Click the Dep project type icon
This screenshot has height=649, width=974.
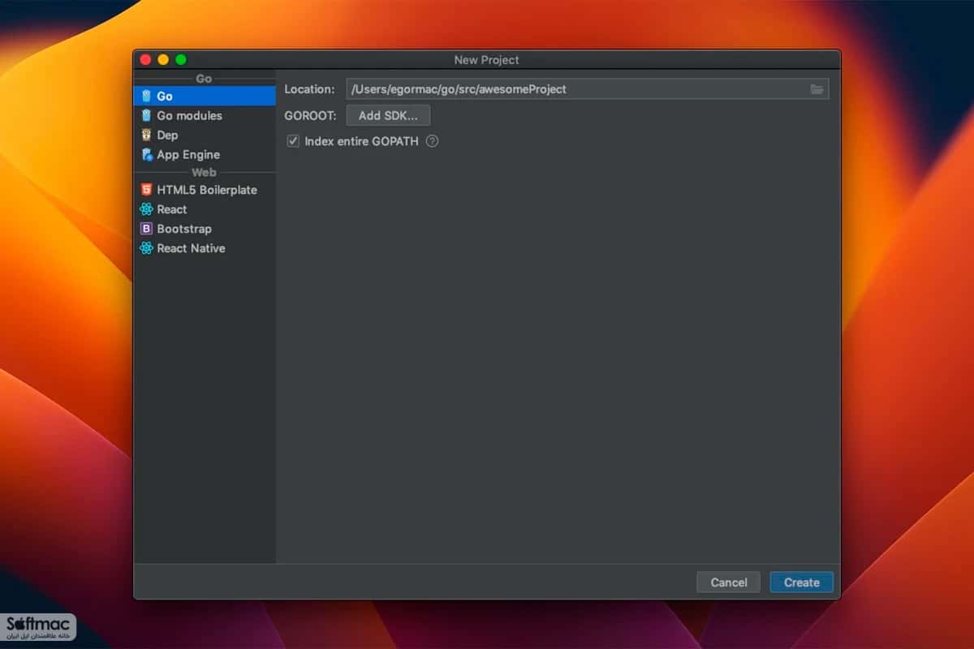point(146,135)
